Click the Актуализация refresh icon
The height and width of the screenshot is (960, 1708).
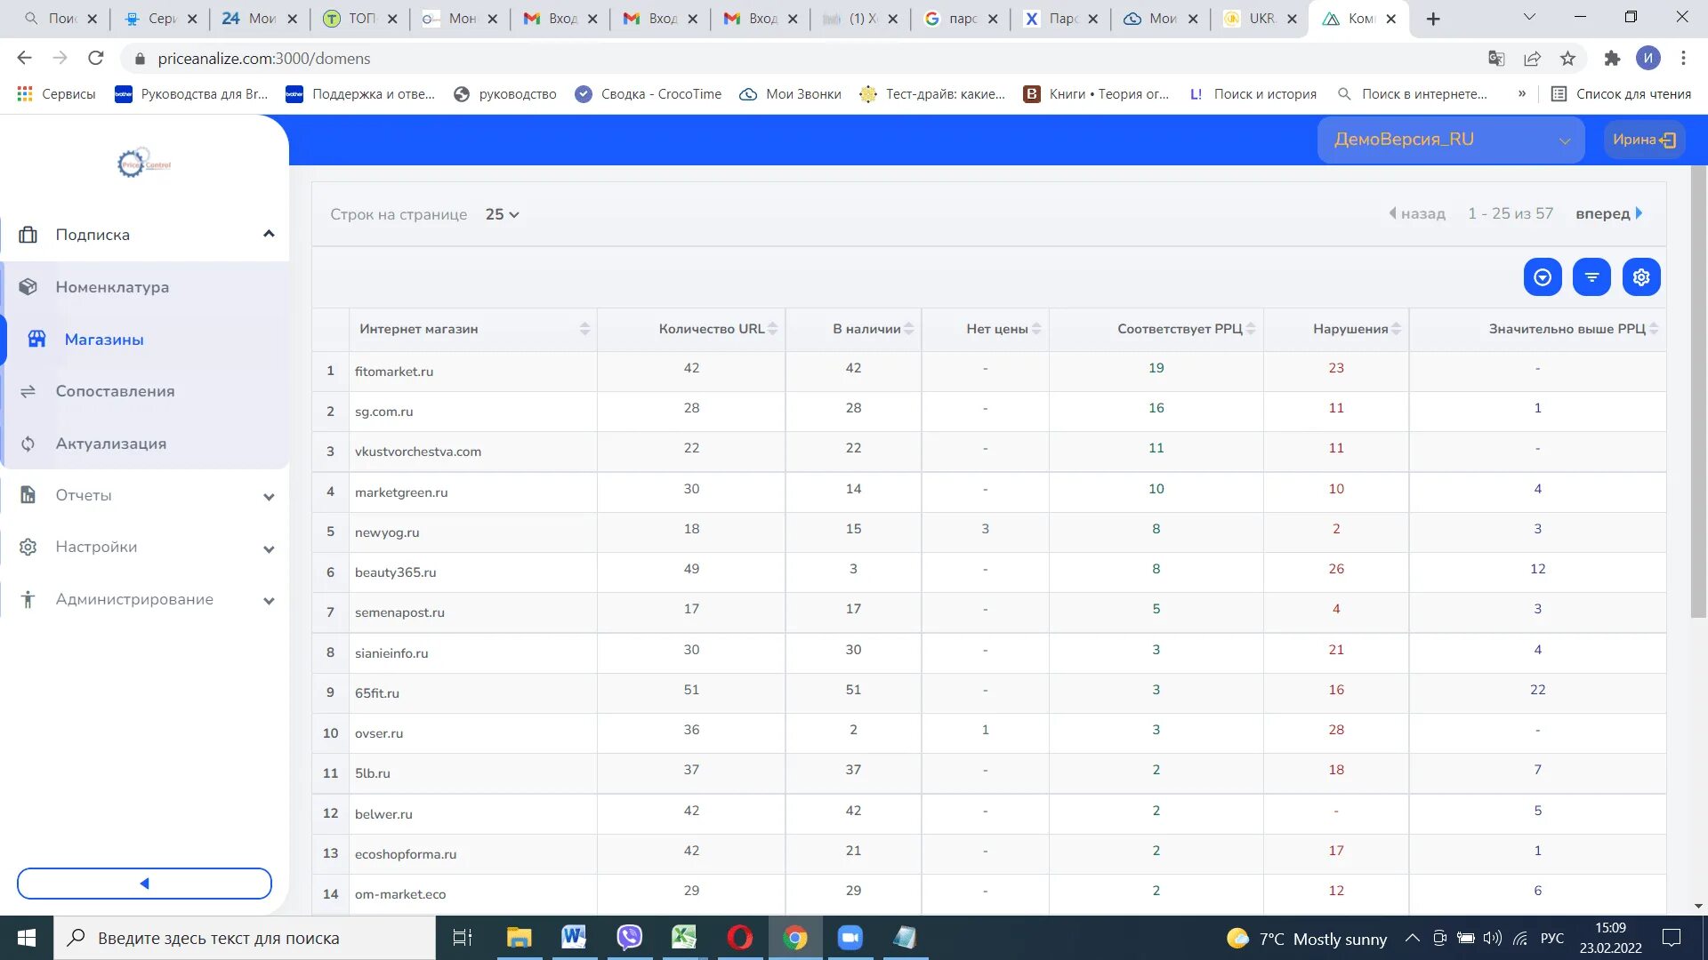pyautogui.click(x=28, y=444)
